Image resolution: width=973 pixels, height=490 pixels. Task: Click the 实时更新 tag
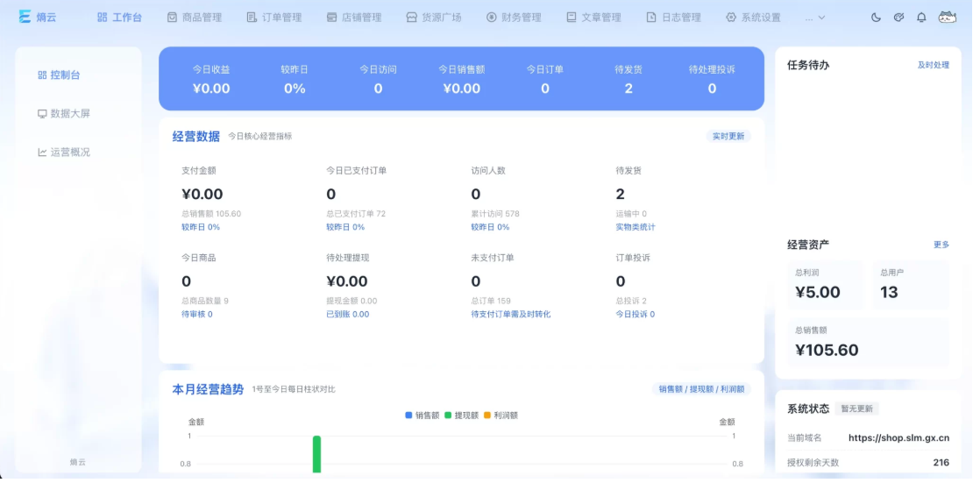(x=728, y=137)
